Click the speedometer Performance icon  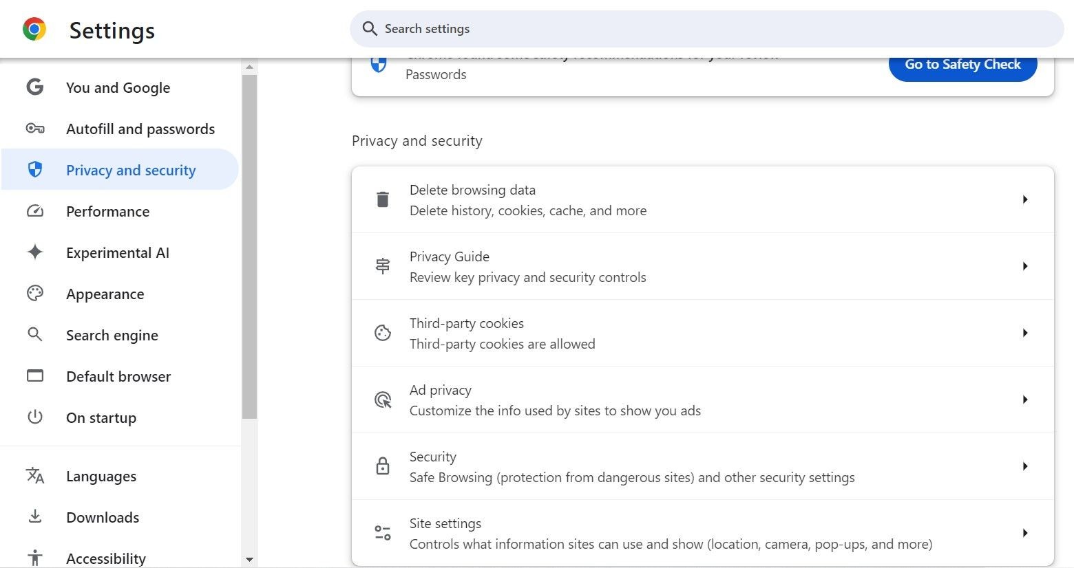pyautogui.click(x=35, y=211)
